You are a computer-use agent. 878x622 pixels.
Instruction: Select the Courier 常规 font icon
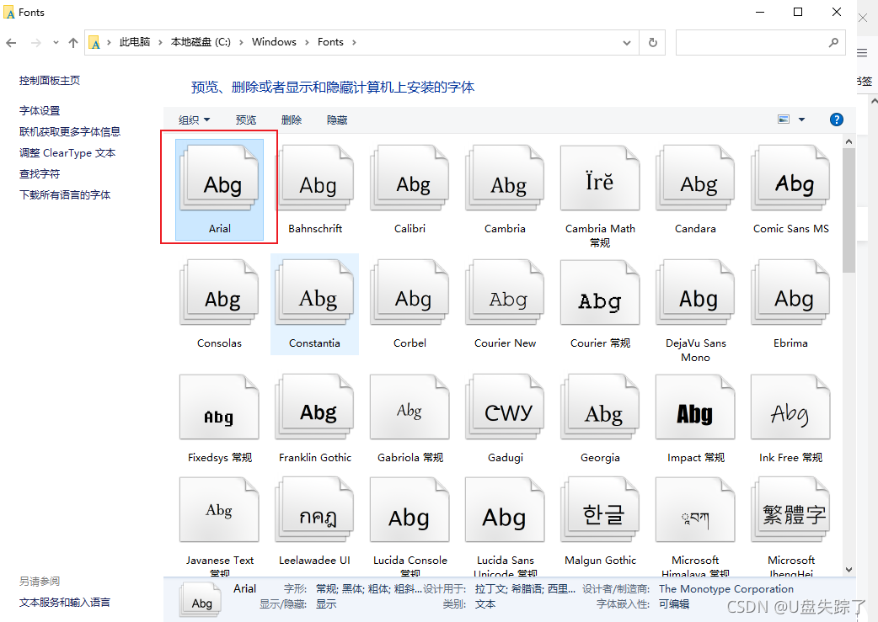600,293
